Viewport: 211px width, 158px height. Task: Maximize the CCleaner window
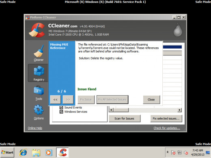(x=179, y=17)
